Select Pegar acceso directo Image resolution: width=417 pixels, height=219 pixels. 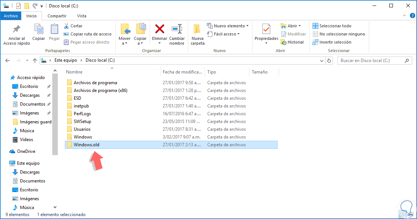pyautogui.click(x=86, y=42)
